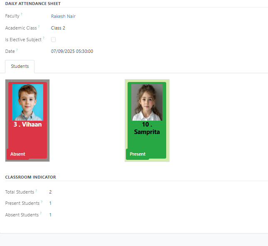Switch to the Students tab
This screenshot has height=246, width=268.
pyautogui.click(x=20, y=66)
